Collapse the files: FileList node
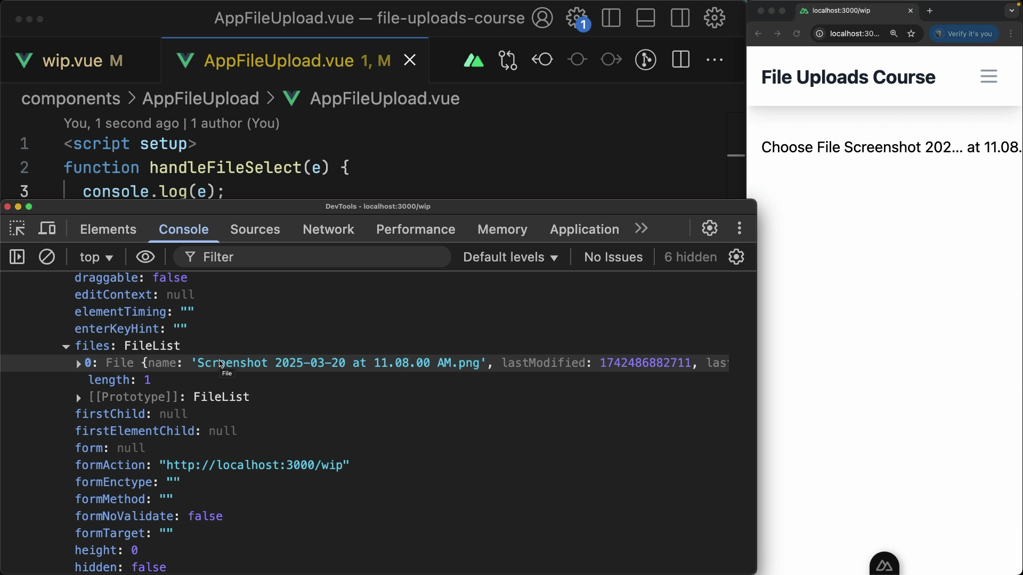The height and width of the screenshot is (575, 1023). 66,347
